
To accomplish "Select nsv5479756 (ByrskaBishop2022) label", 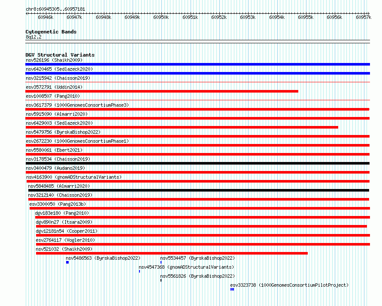I will point(63,132).
